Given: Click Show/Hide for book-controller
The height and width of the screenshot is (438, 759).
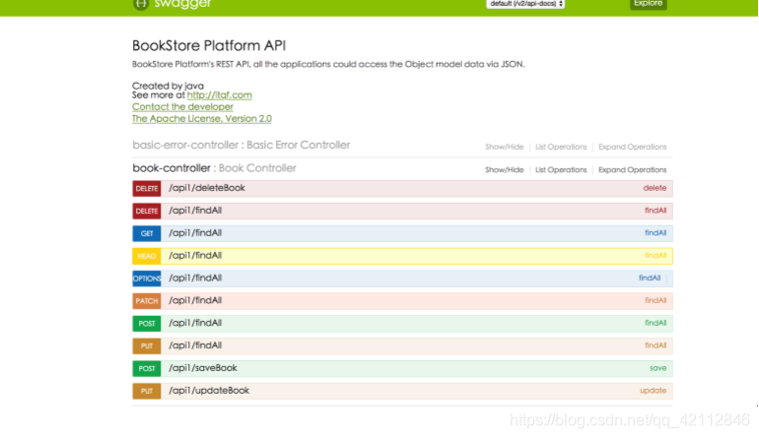Looking at the screenshot, I should click(x=505, y=170).
